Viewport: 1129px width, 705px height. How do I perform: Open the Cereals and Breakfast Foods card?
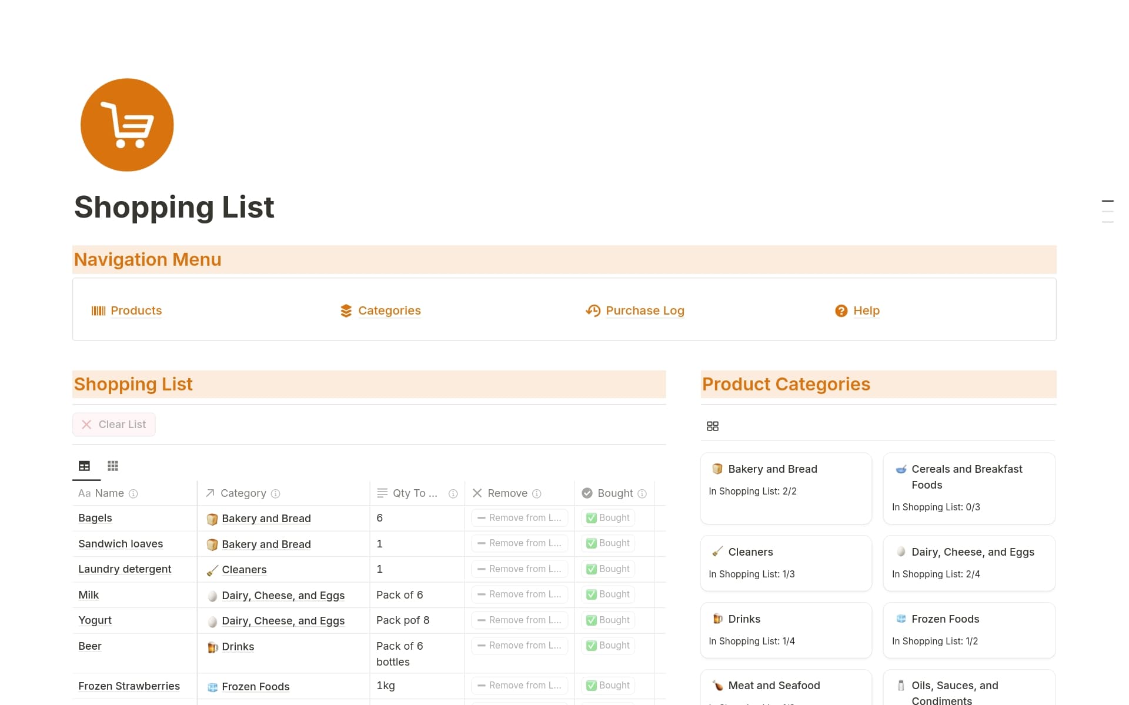coord(969,488)
